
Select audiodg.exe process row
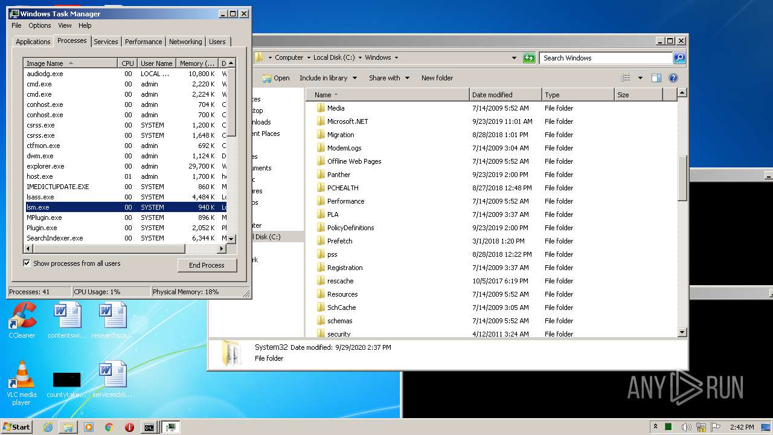[x=125, y=74]
